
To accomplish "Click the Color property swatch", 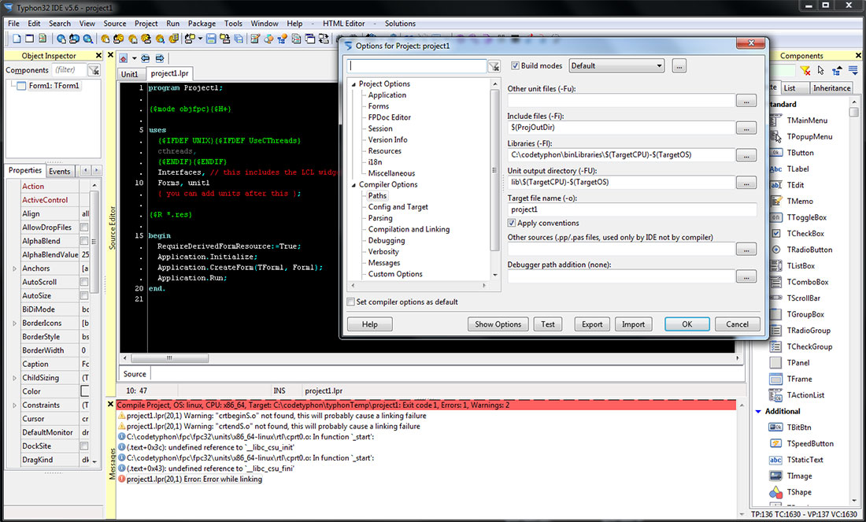I will coord(85,391).
